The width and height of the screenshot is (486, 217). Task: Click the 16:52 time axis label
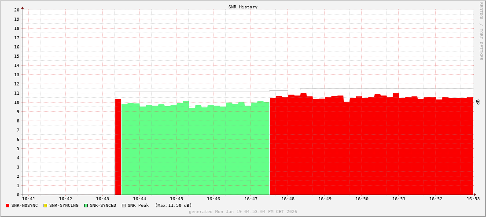[436, 199]
